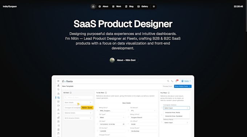This screenshot has width=247, height=137.
Task: Click the active blue-marked fleetx sidebar icon
Action: [58, 98]
